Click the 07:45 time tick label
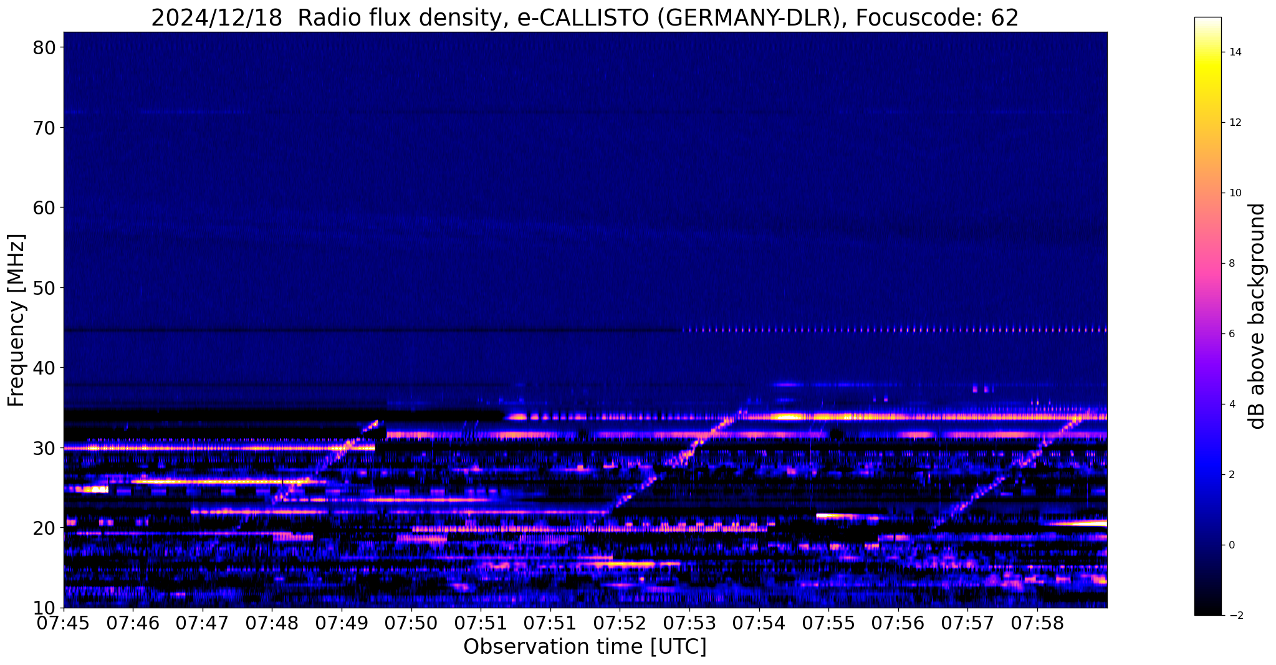The height and width of the screenshot is (665, 1276). point(64,623)
